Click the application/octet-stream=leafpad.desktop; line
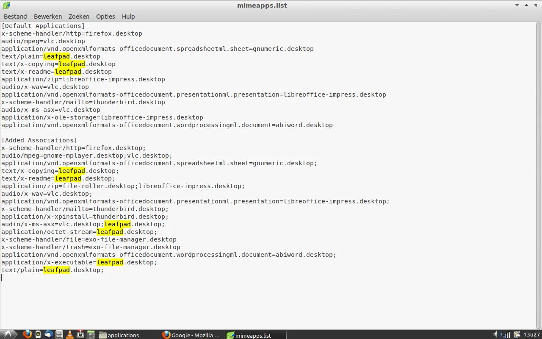This screenshot has height=339, width=542. click(80, 232)
